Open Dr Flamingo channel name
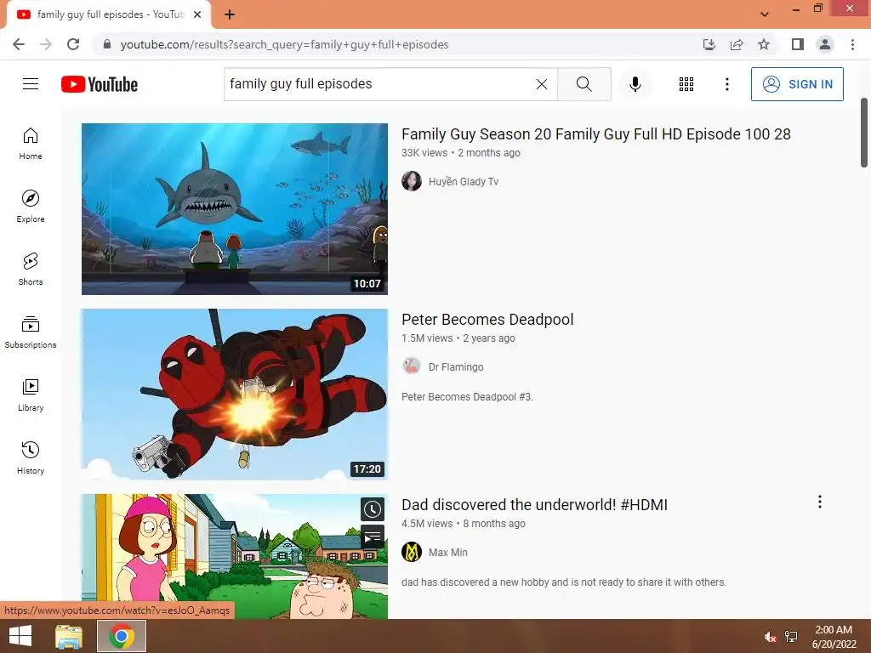Viewport: 871px width, 653px height. (x=456, y=367)
